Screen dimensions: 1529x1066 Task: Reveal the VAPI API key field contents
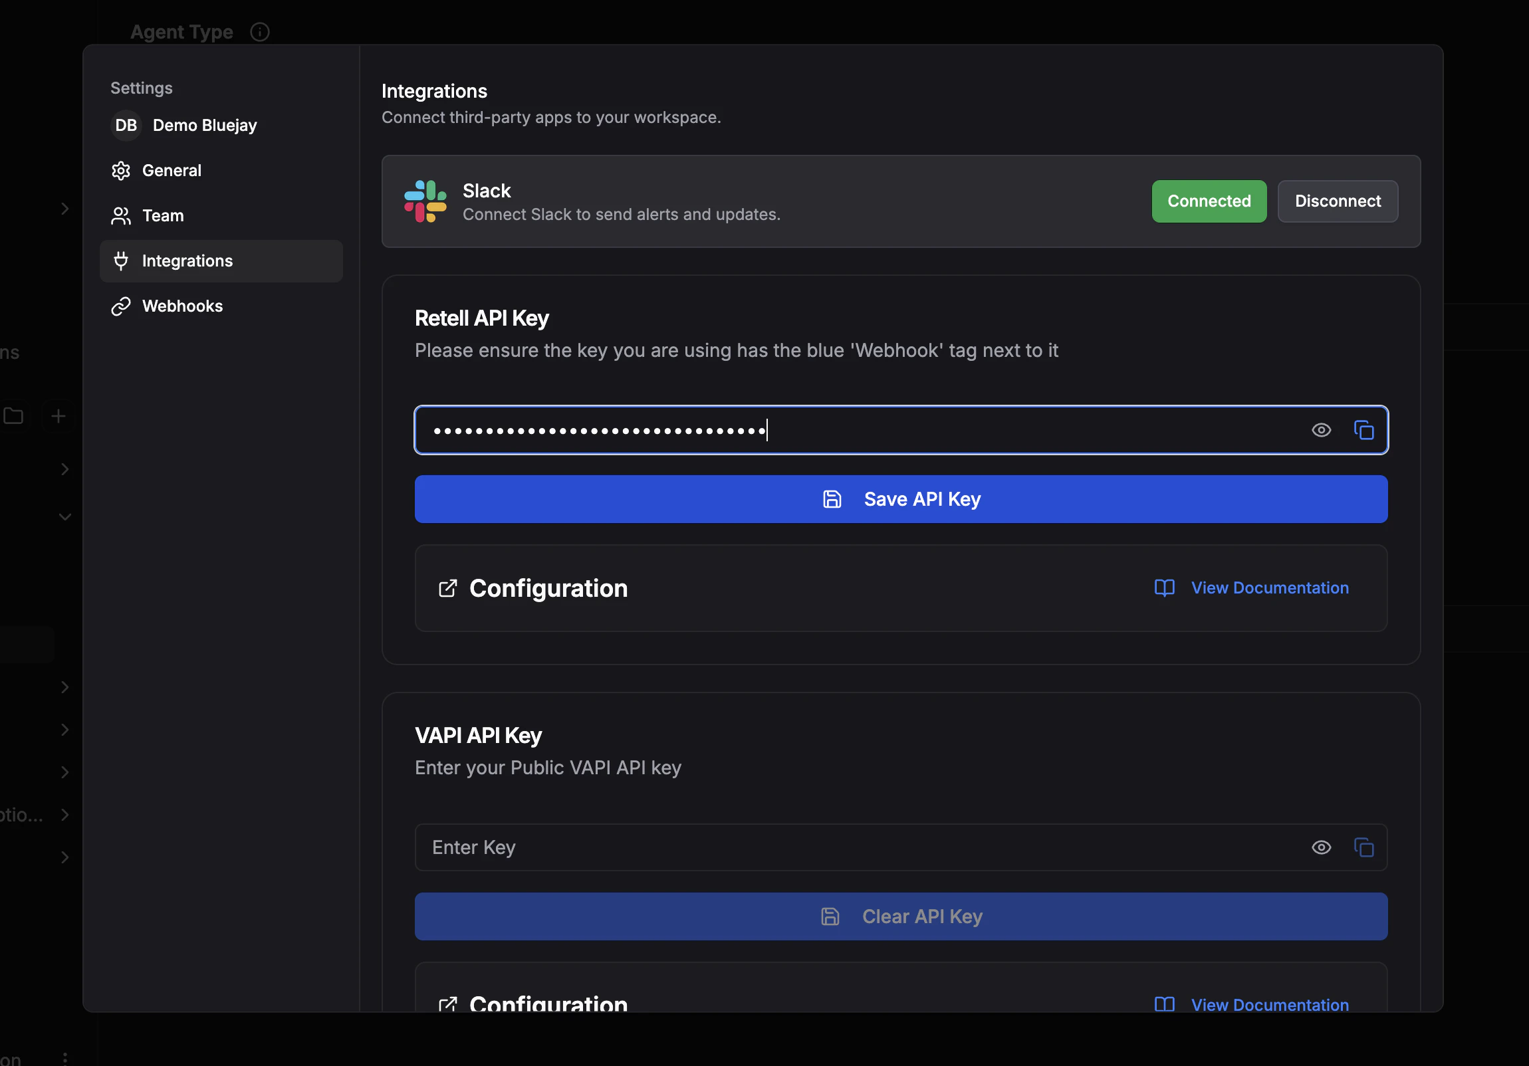(x=1321, y=847)
